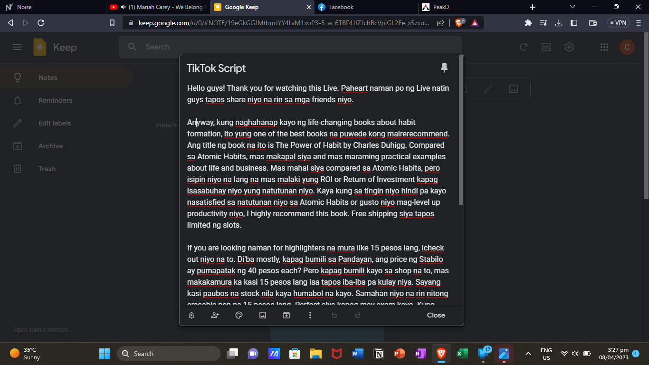Open Reminders in the sidebar
Image resolution: width=649 pixels, height=365 pixels.
click(x=67, y=100)
